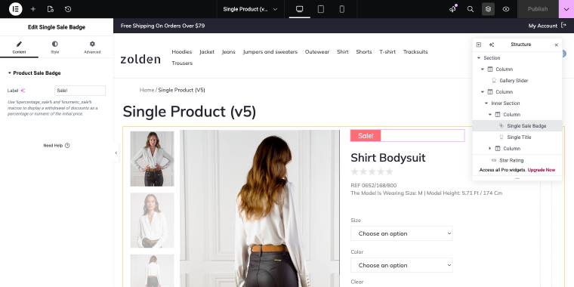The image size is (574, 287).
Task: Click the Gallery Slider widget icon
Action: click(494, 81)
